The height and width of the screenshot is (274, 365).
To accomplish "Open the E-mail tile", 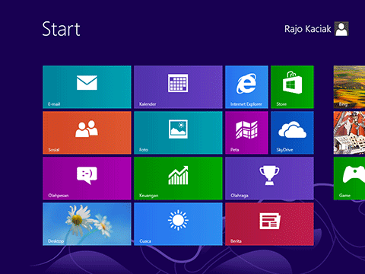I will click(87, 87).
